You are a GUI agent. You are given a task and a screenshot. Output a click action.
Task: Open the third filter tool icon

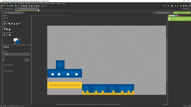10,29
